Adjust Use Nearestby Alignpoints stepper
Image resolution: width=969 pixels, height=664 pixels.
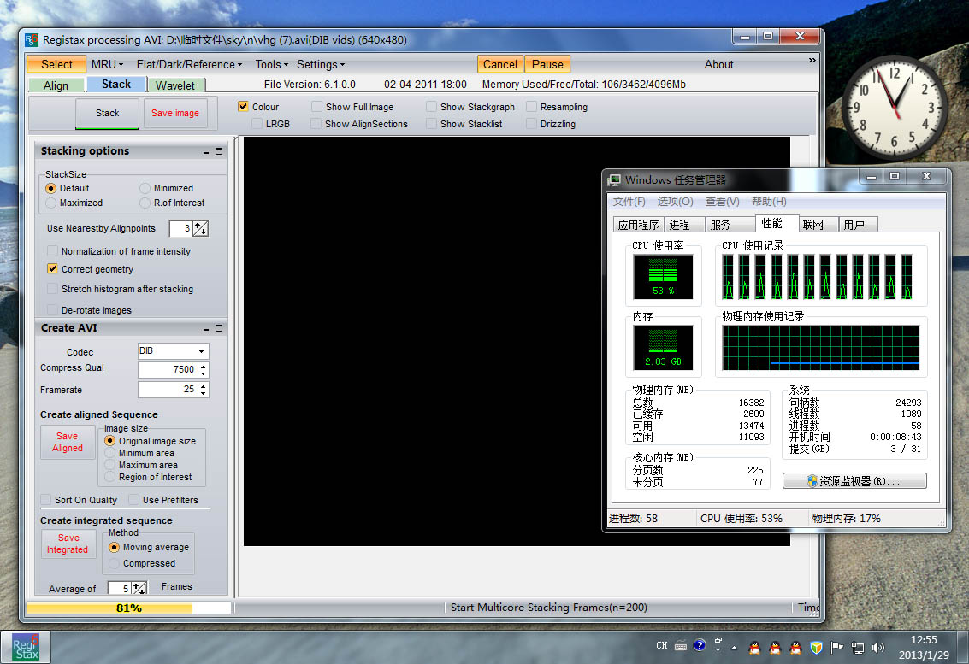[x=201, y=228]
